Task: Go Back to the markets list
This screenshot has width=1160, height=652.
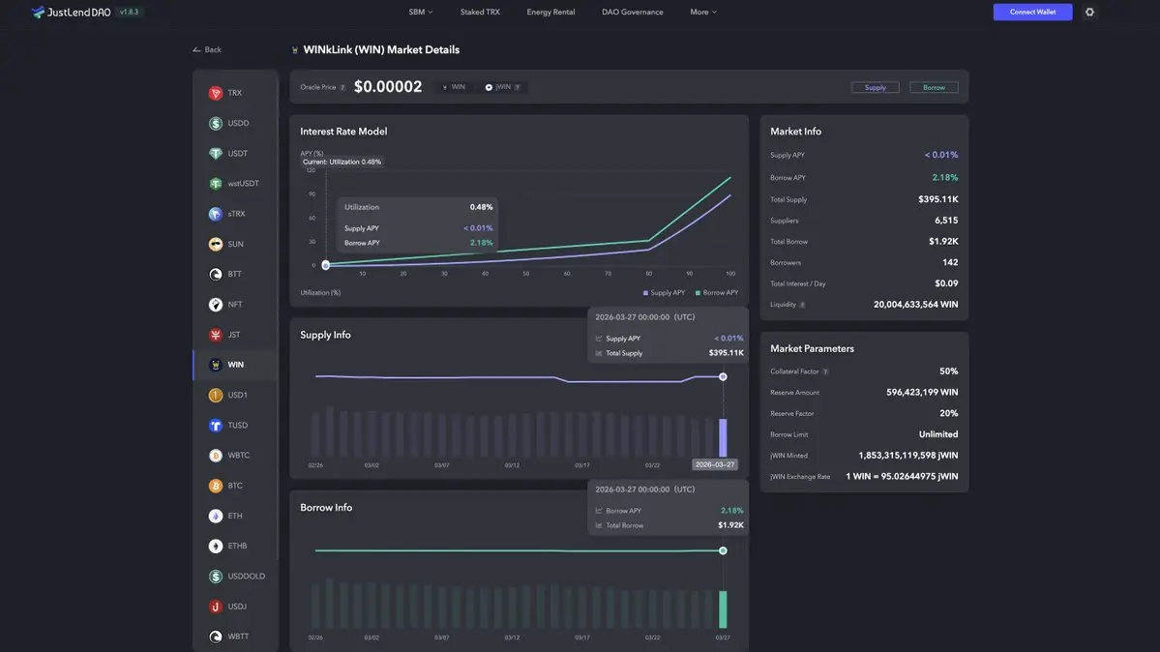Action: coord(207,49)
